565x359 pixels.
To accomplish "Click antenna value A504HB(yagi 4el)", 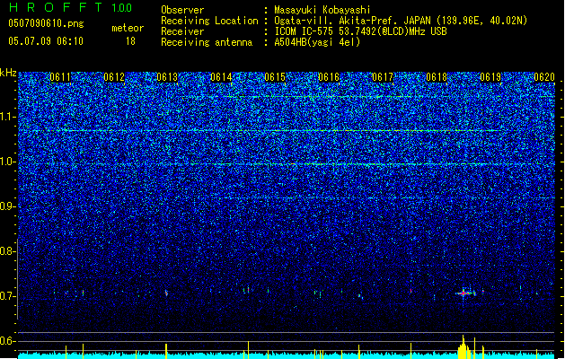I will click(317, 42).
